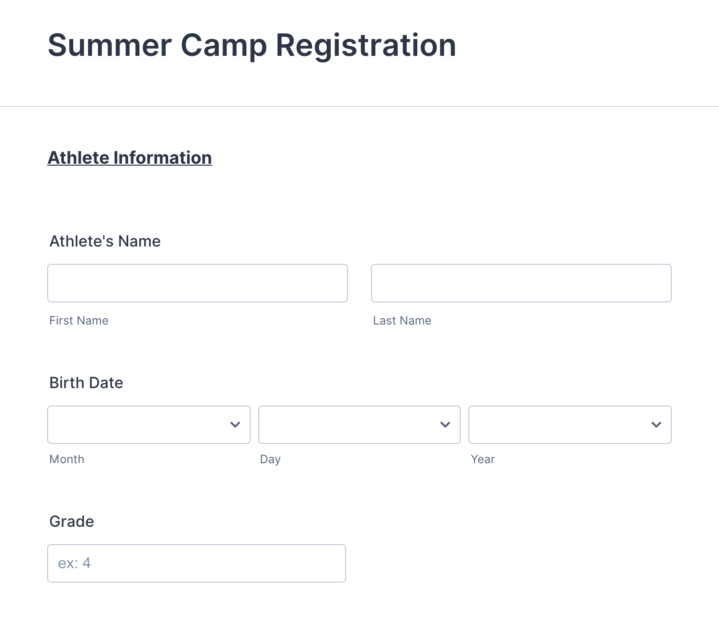This screenshot has height=625, width=719.
Task: Click into the Last Name text box
Action: point(521,283)
